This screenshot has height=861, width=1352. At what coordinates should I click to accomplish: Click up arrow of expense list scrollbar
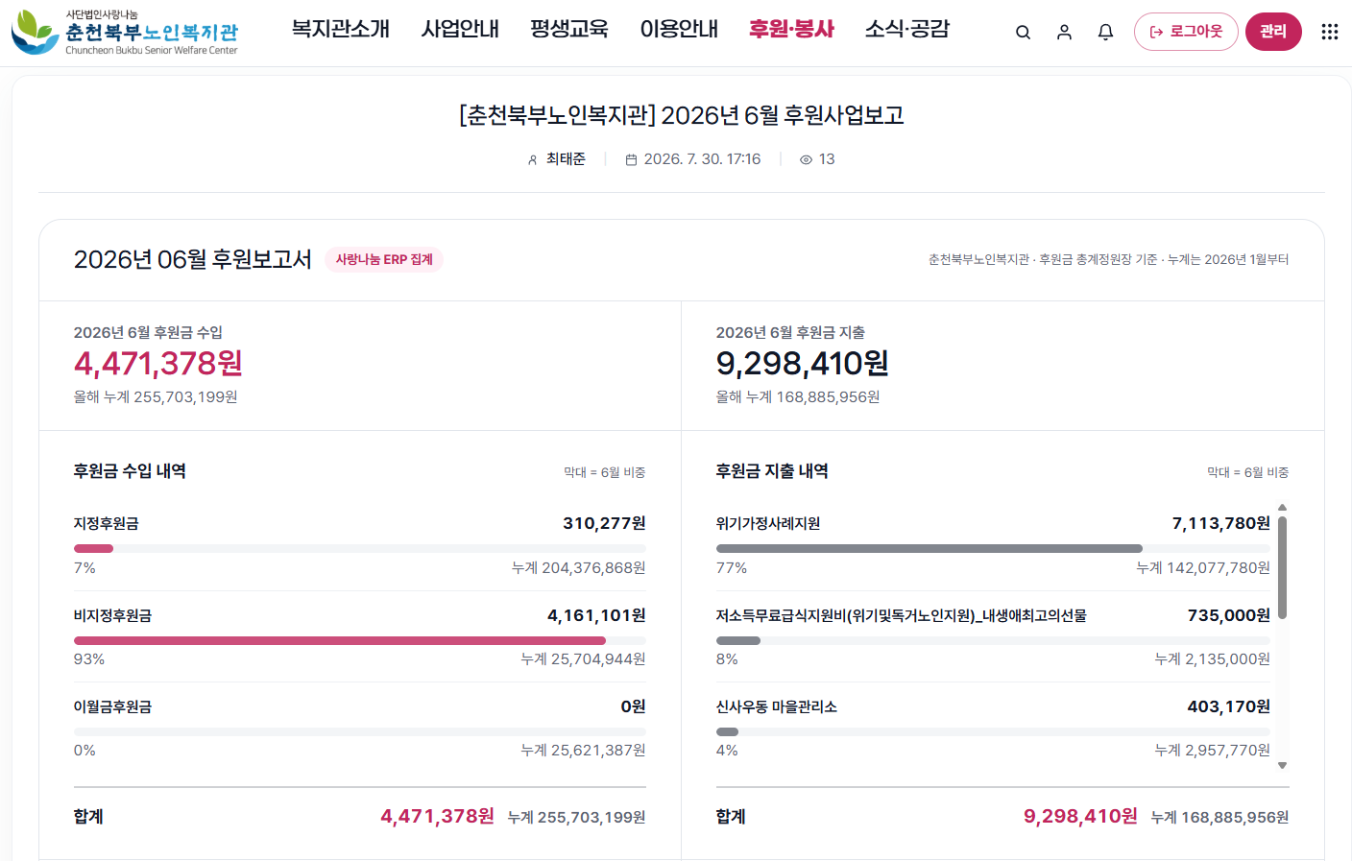tap(1282, 508)
